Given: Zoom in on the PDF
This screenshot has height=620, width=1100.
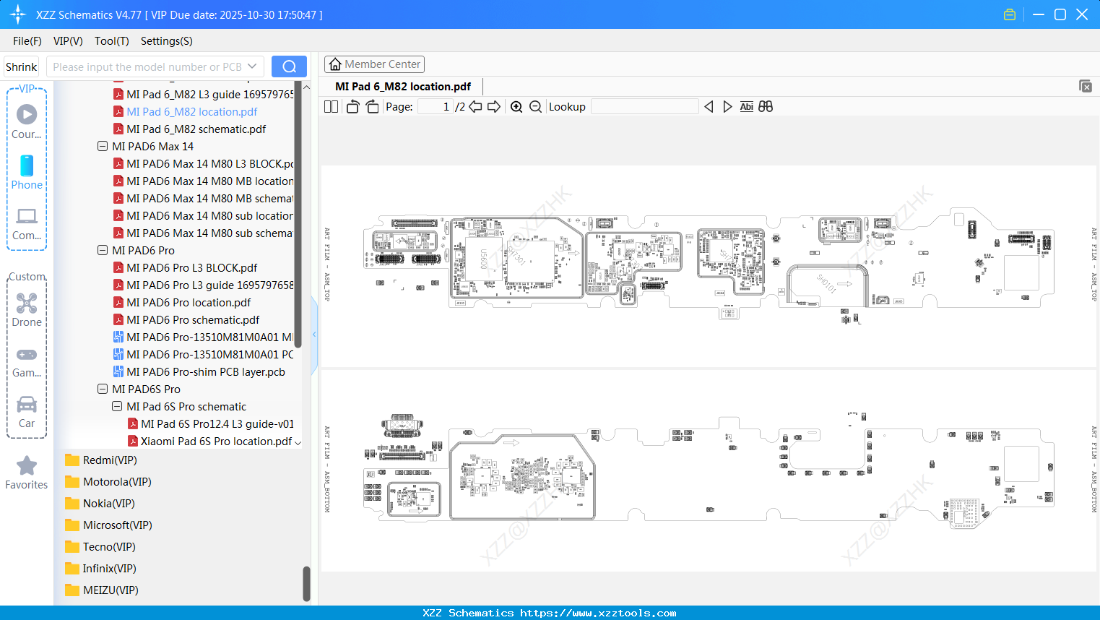Looking at the screenshot, I should (x=516, y=107).
